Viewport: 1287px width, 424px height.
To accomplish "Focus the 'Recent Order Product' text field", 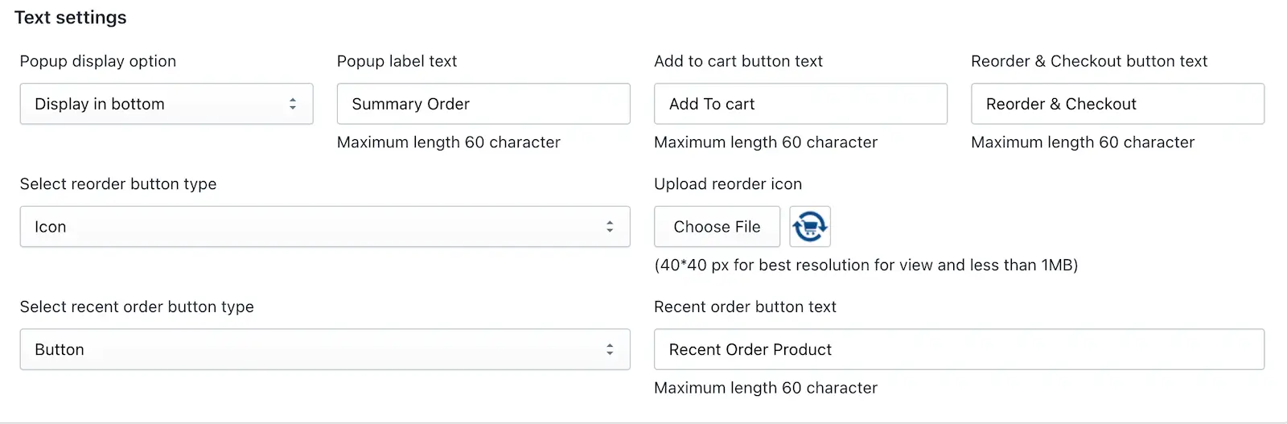I will [959, 349].
